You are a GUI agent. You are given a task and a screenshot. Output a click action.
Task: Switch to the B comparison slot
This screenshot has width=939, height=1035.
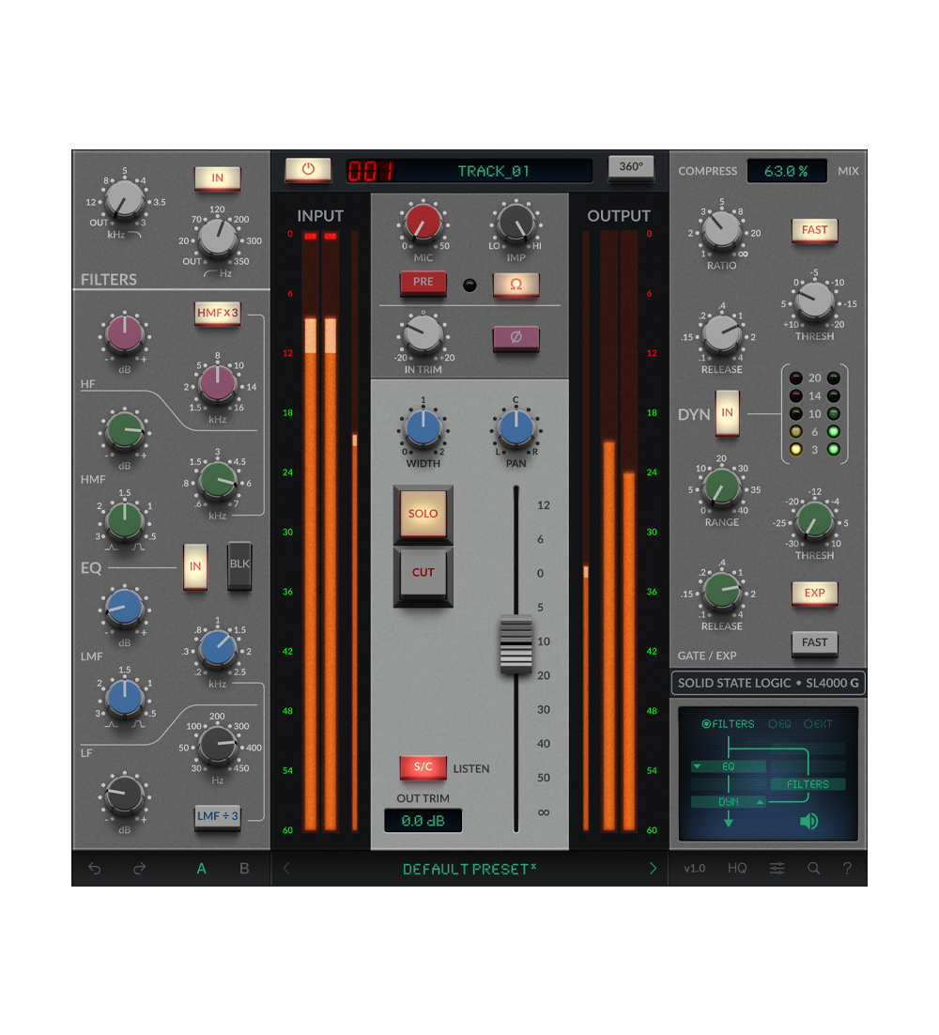[242, 869]
